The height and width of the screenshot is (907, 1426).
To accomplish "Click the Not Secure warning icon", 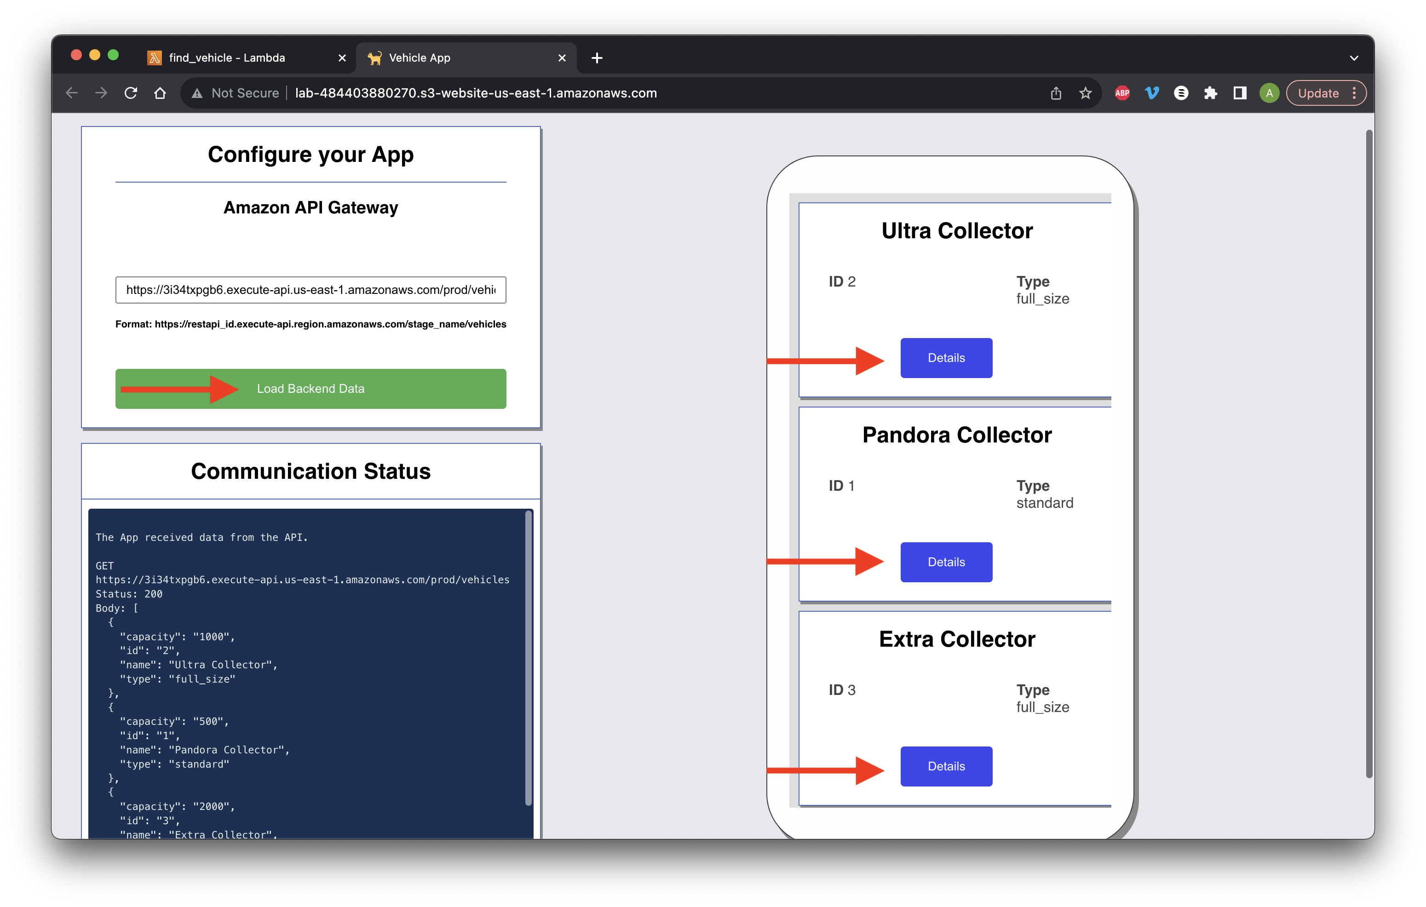I will click(x=197, y=93).
